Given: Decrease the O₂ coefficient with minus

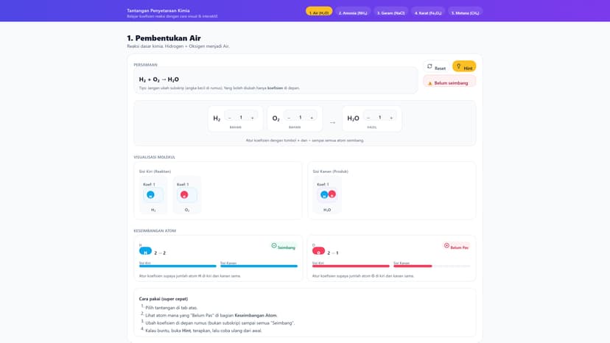Looking at the screenshot, I should (x=289, y=118).
